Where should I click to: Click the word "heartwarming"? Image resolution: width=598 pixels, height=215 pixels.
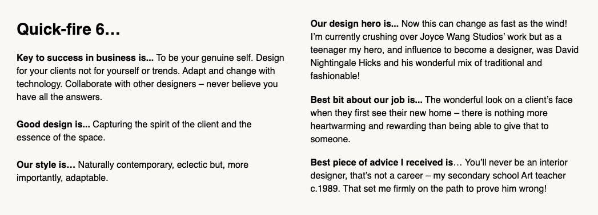[x=336, y=126]
